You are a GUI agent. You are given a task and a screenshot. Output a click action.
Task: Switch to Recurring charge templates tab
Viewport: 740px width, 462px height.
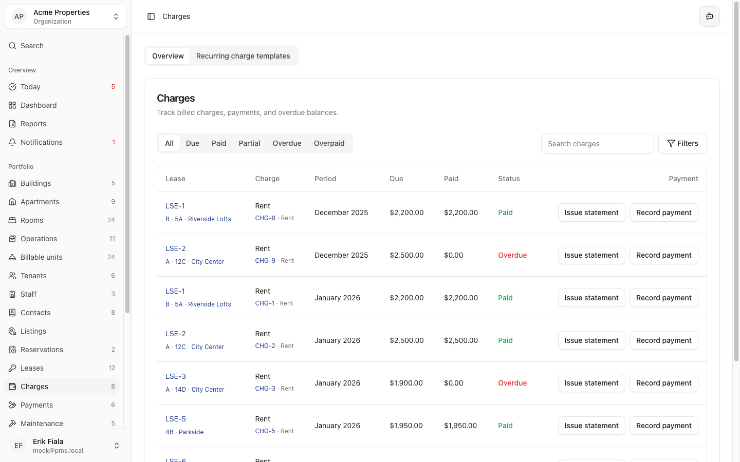tap(243, 56)
